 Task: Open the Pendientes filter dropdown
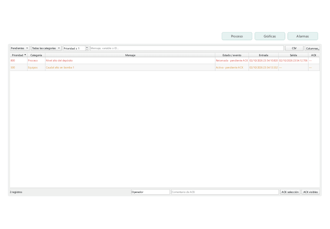pyautogui.click(x=20, y=48)
